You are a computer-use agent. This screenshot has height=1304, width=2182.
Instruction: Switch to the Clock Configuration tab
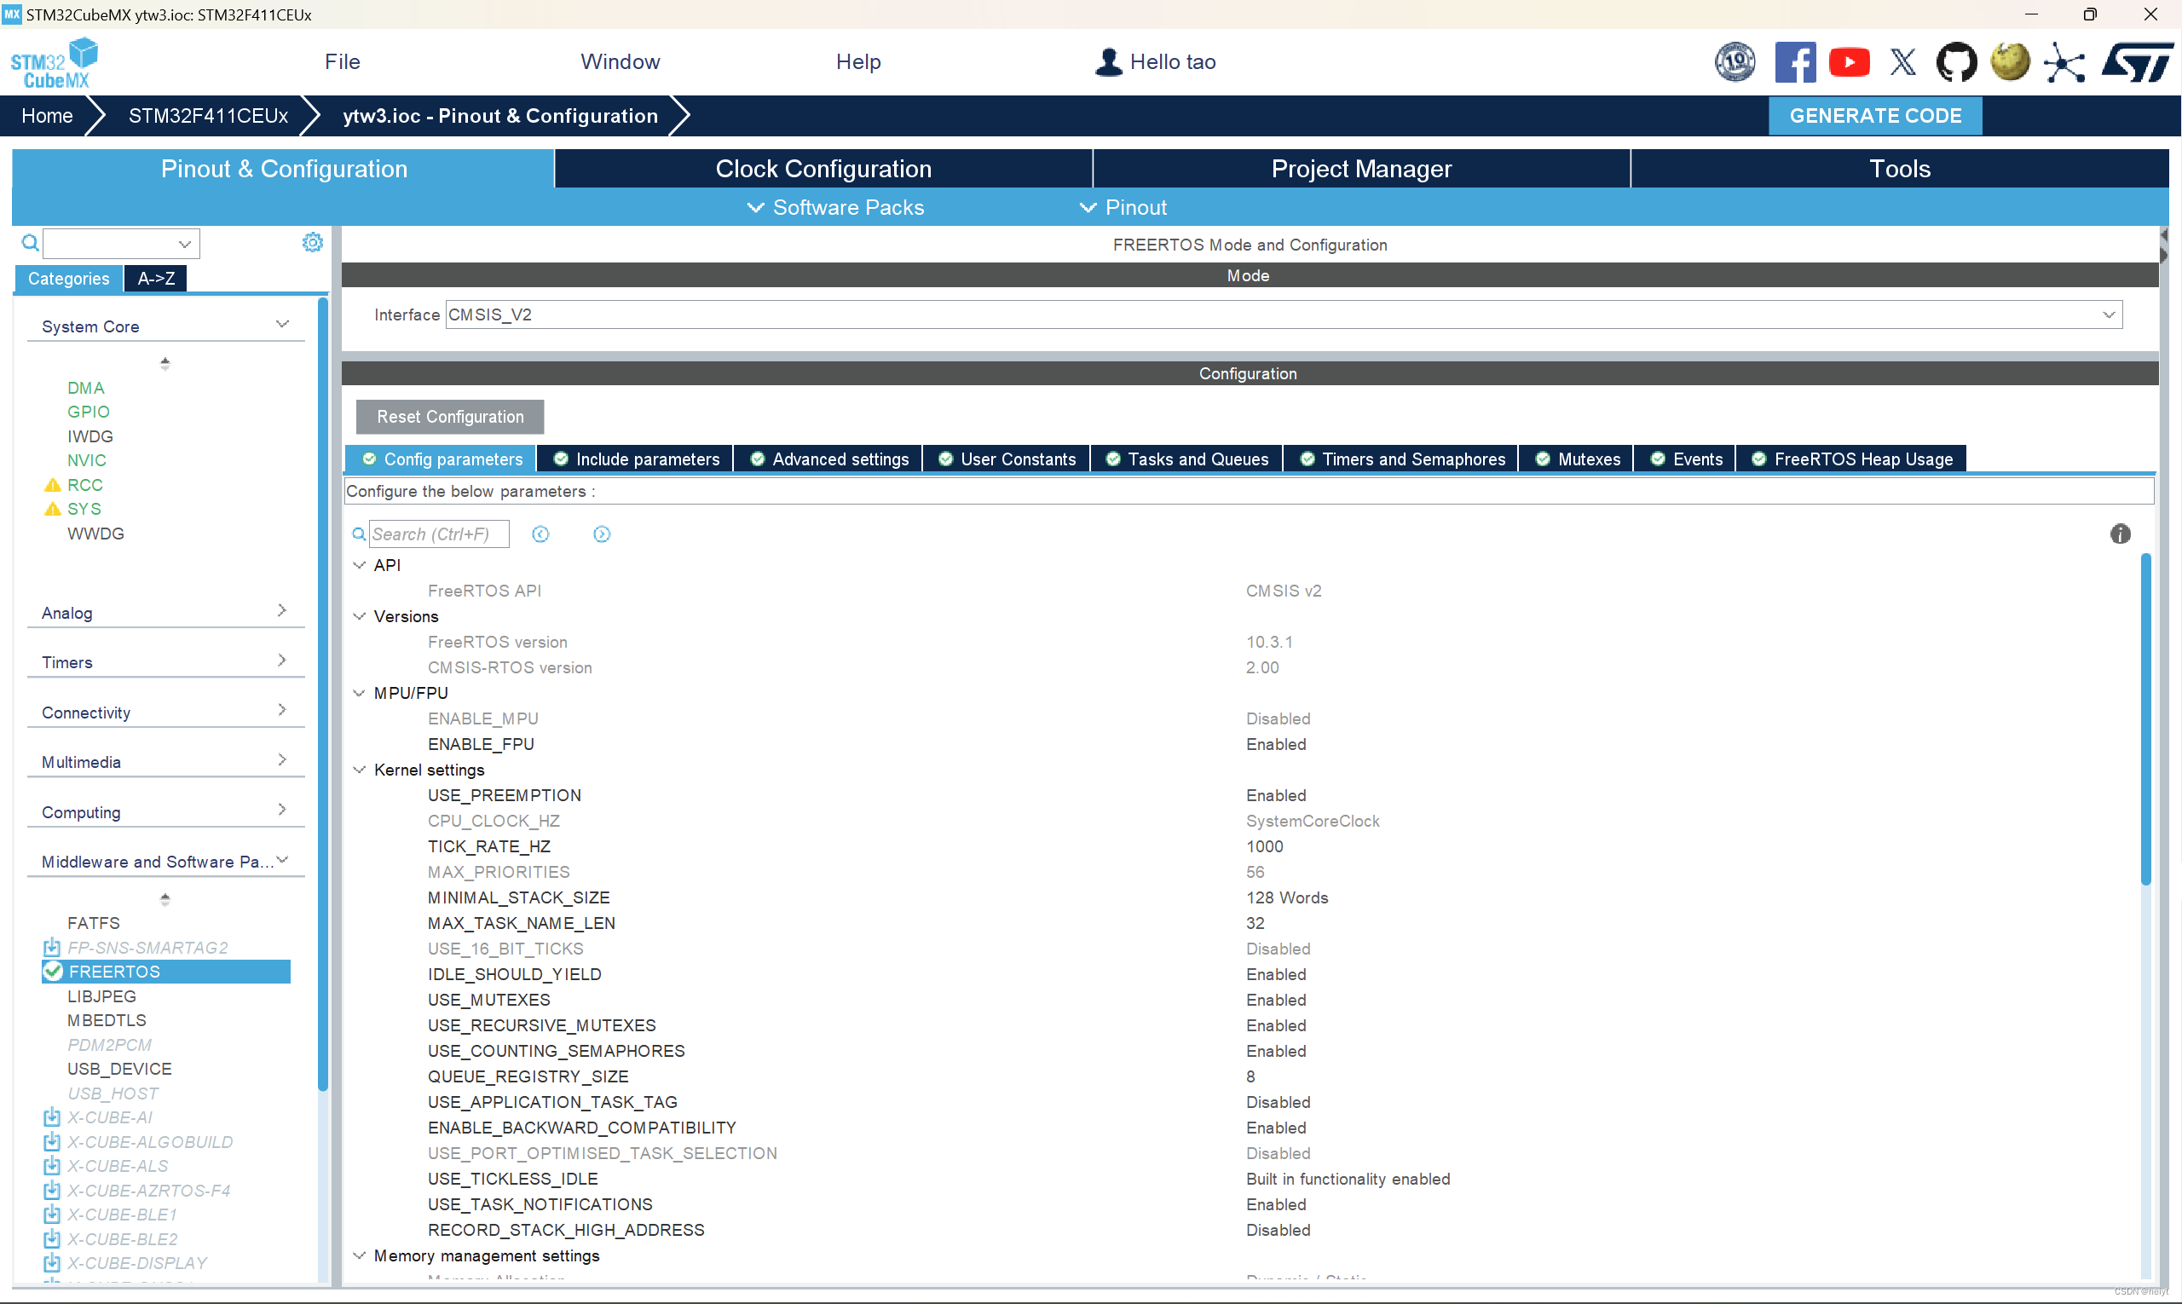coord(823,169)
